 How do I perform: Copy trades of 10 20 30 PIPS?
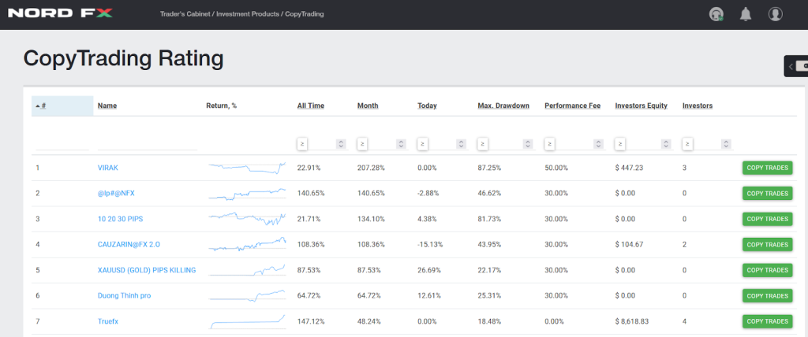pyautogui.click(x=767, y=219)
